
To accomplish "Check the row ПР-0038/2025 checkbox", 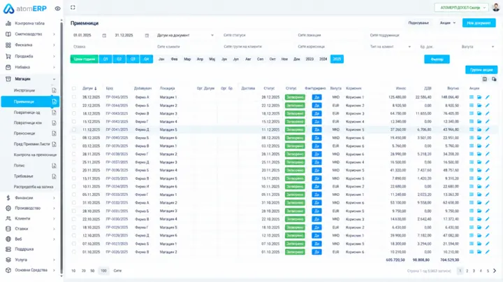I will [x=74, y=154].
